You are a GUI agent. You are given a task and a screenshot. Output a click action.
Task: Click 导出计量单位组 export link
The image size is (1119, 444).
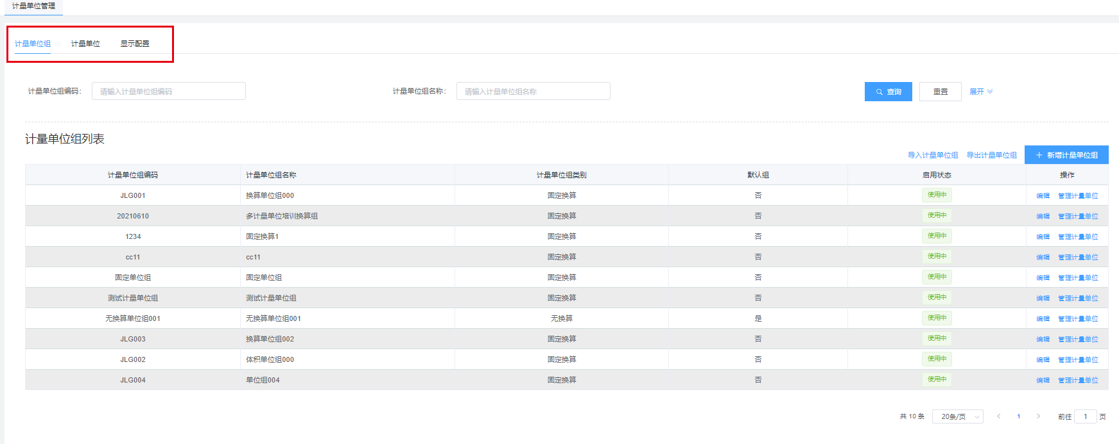tap(991, 155)
